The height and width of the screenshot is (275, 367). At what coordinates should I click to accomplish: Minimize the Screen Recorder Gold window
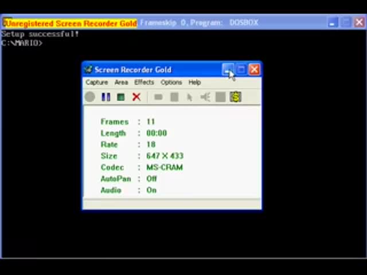click(228, 70)
